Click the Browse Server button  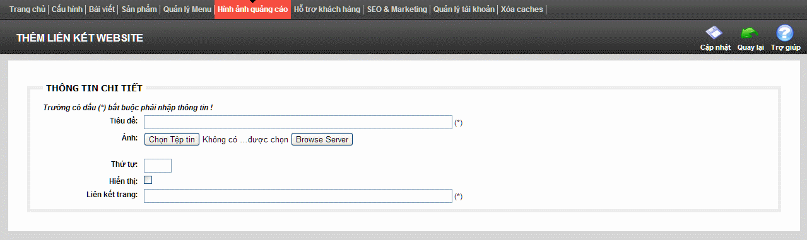point(322,140)
